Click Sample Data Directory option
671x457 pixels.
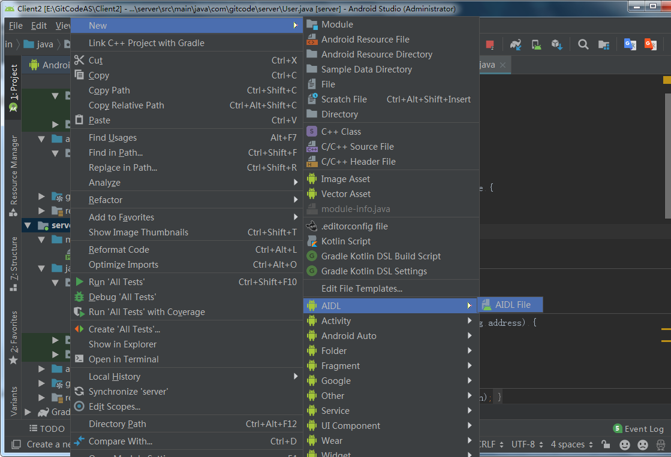pos(391,69)
